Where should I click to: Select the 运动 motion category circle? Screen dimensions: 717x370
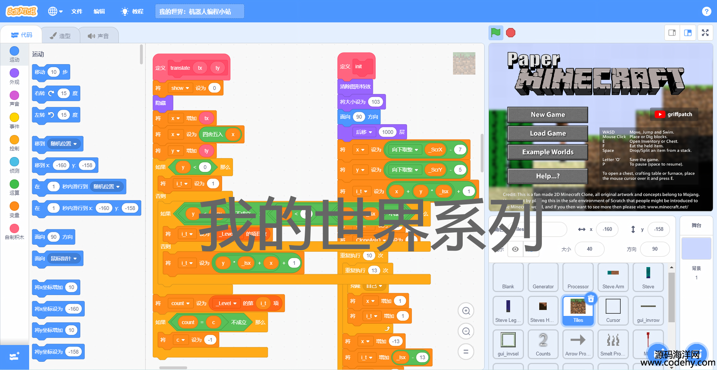click(x=14, y=51)
